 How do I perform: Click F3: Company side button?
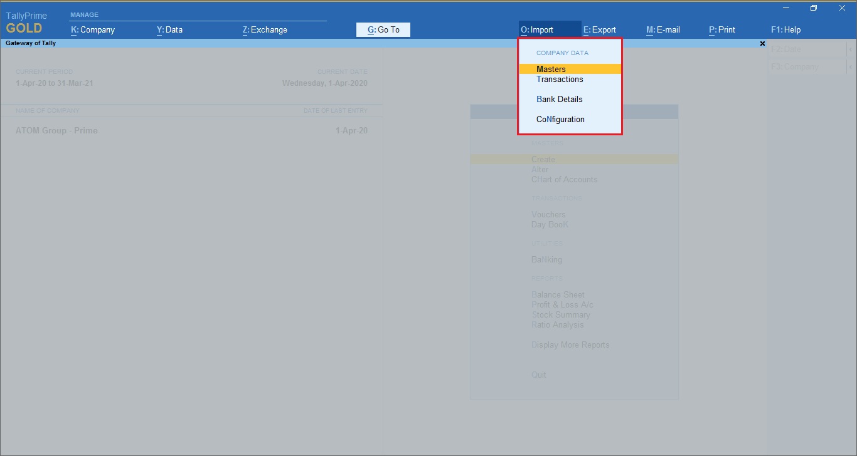click(x=807, y=66)
